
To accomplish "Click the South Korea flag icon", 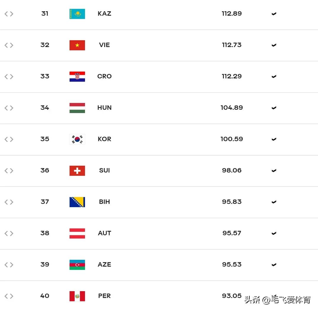I will pos(77,139).
